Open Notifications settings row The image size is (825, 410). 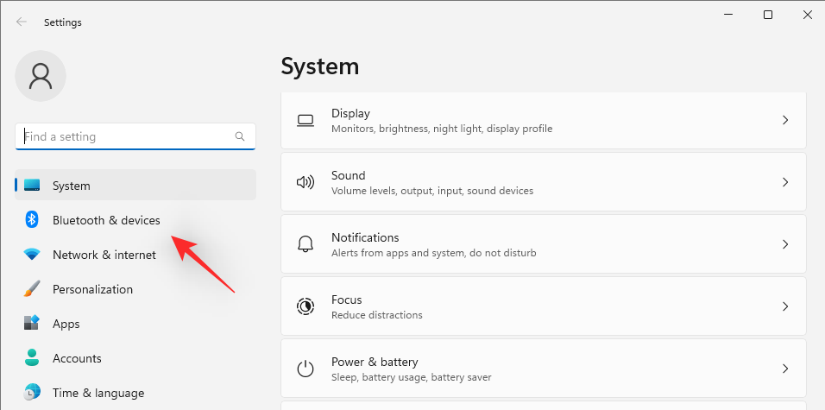[544, 244]
